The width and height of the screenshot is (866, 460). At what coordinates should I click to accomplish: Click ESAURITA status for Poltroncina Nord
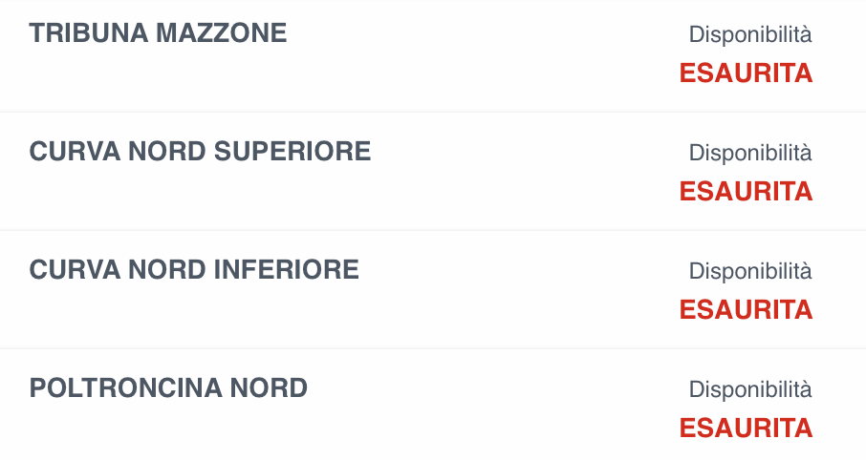[746, 428]
